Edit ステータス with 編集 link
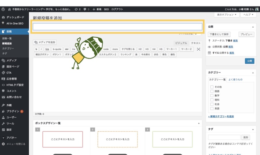The height and width of the screenshot is (155, 260). pyautogui.click(x=235, y=41)
